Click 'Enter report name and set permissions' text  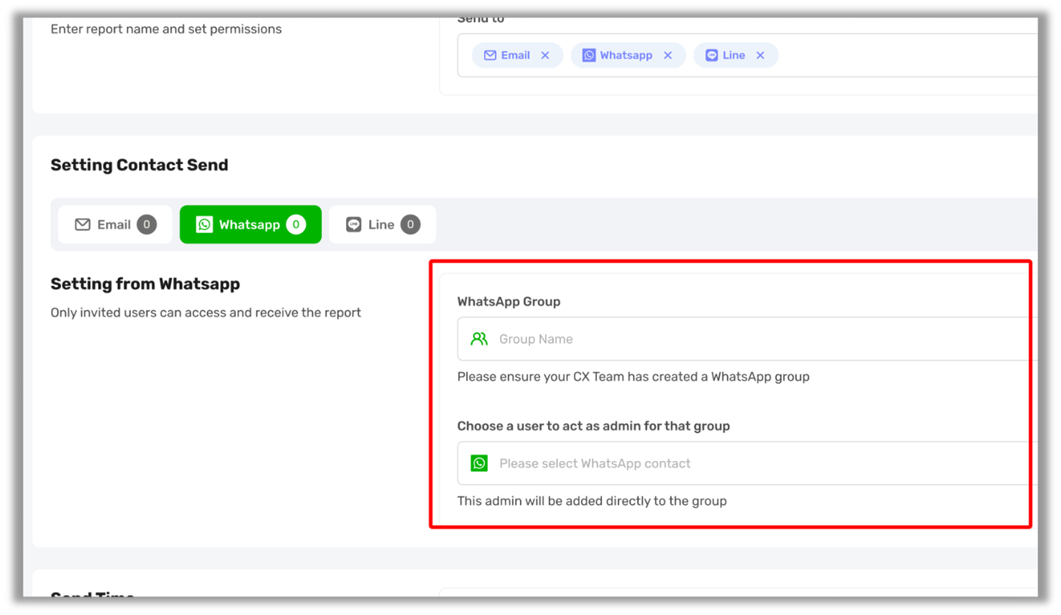(166, 29)
